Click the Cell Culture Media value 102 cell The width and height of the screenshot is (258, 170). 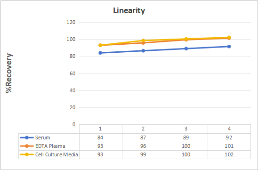(x=229, y=154)
